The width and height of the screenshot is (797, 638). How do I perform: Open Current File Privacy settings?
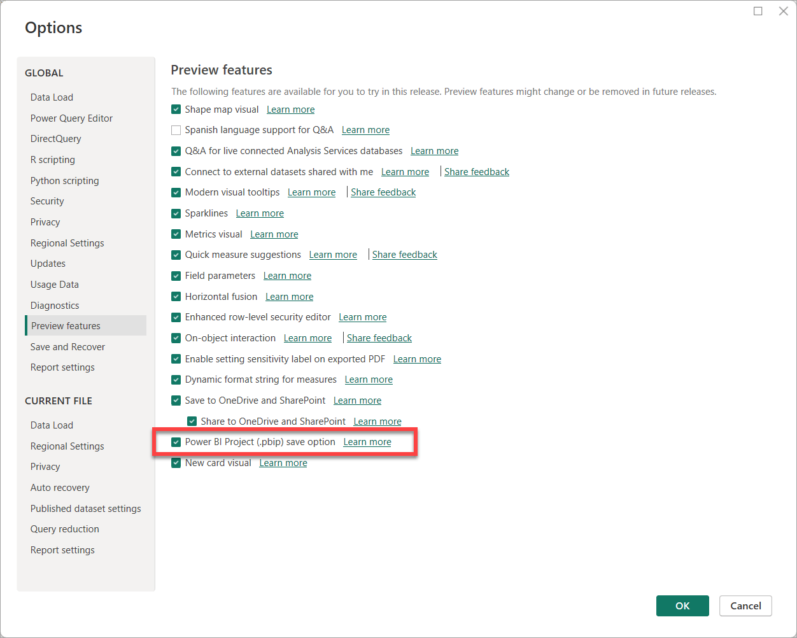pyautogui.click(x=45, y=467)
